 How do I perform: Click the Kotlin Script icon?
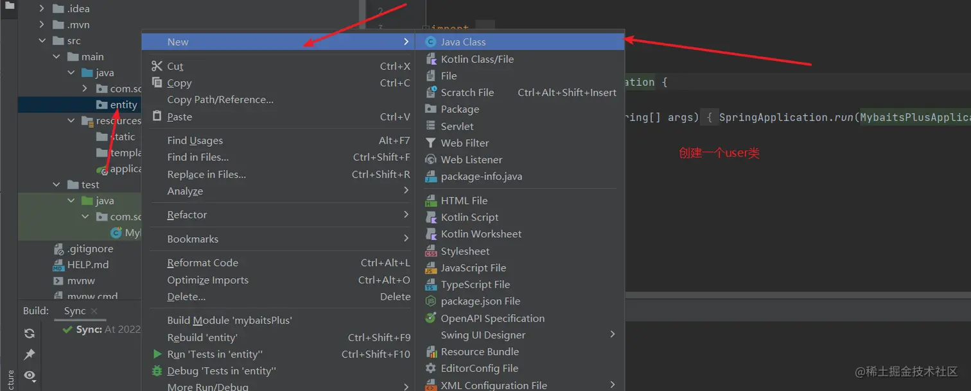click(431, 217)
